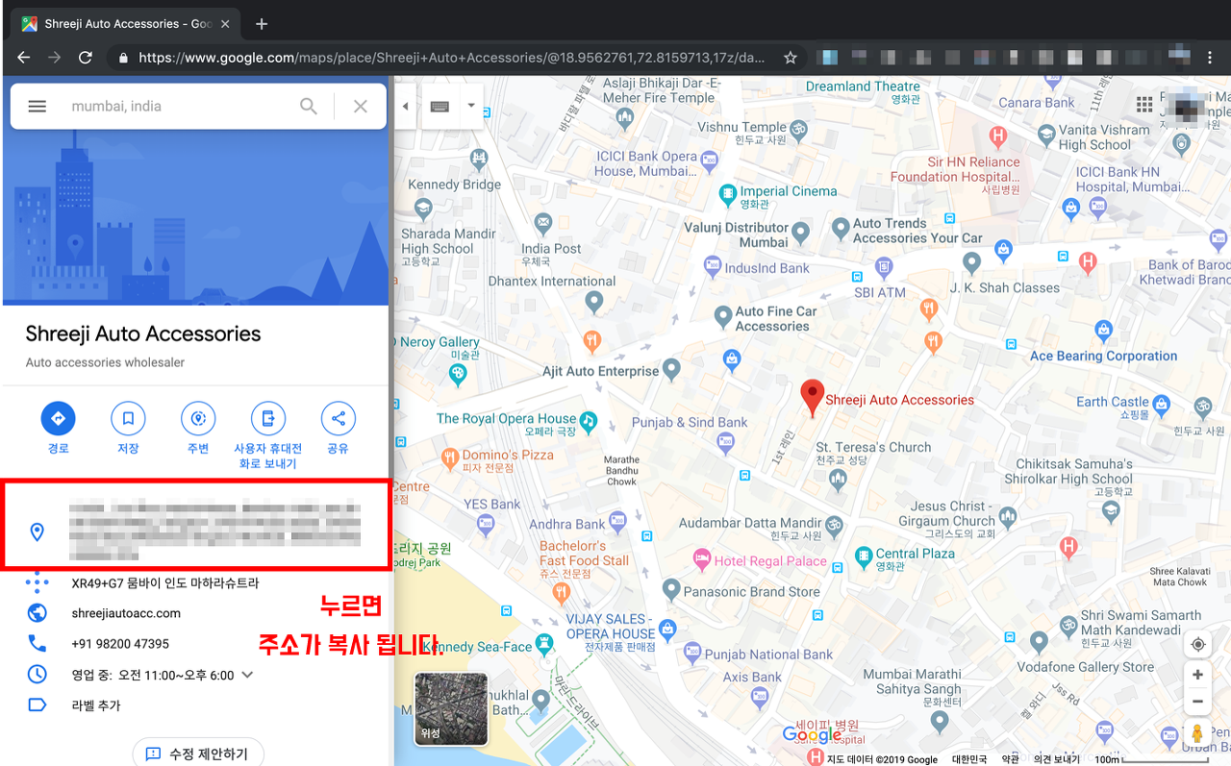The height and width of the screenshot is (766, 1231).
Task: Select India Post marker
Action: click(x=543, y=224)
